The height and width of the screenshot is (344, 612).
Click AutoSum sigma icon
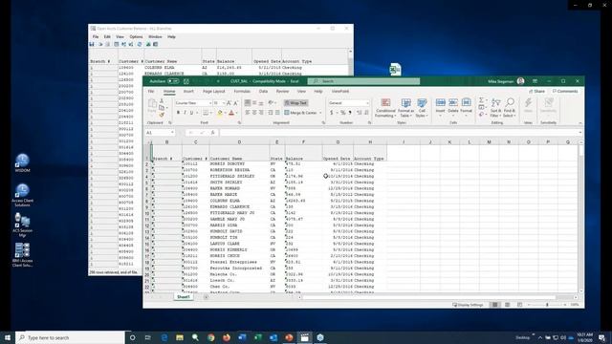pos(481,100)
